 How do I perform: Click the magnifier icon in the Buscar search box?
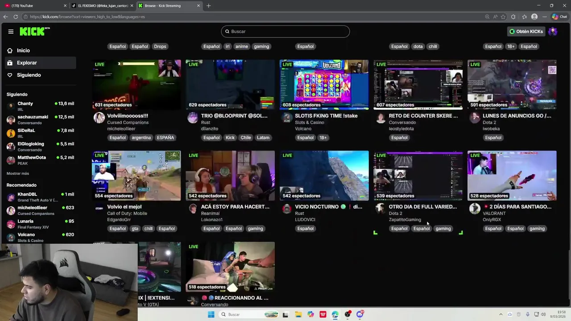227,32
